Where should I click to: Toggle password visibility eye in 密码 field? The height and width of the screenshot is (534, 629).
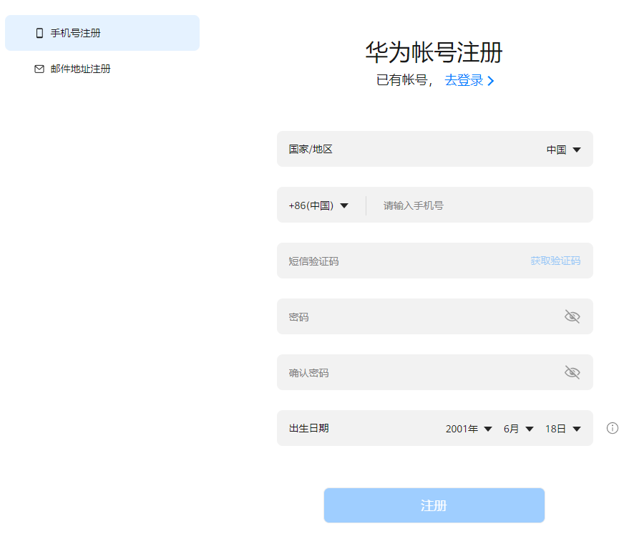click(572, 316)
